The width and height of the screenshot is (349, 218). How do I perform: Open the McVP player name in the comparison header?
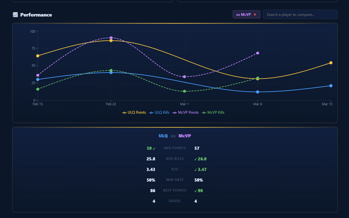click(185, 136)
